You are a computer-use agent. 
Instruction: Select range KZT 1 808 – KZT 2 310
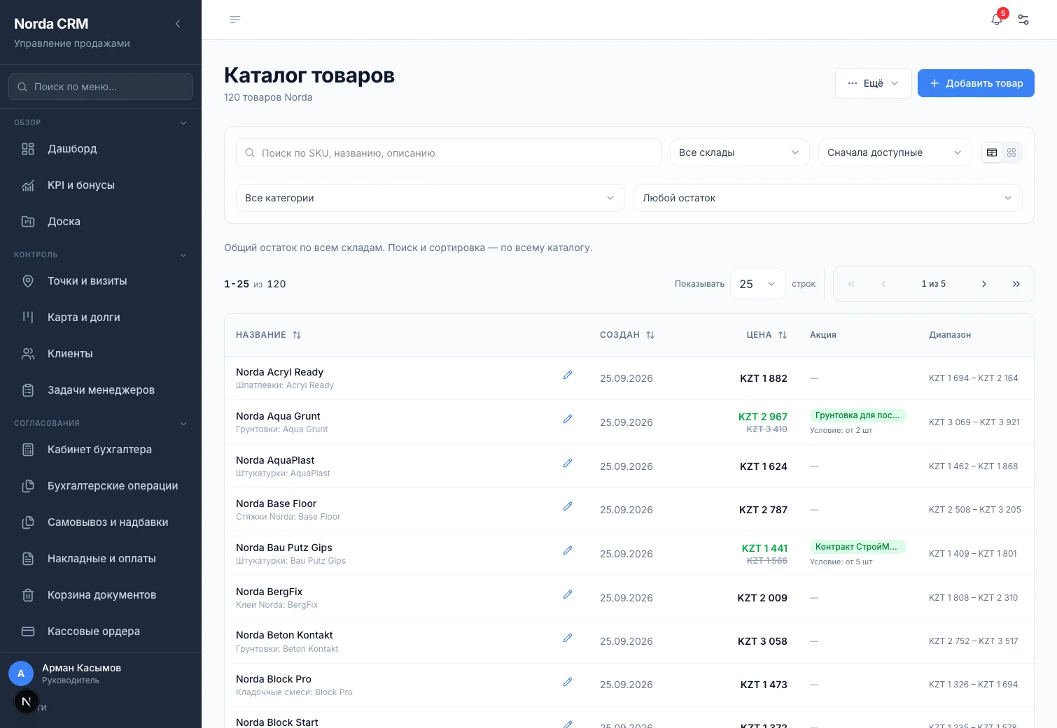(x=973, y=598)
